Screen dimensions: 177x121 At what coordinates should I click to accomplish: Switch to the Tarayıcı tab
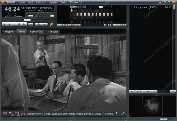coord(53,32)
